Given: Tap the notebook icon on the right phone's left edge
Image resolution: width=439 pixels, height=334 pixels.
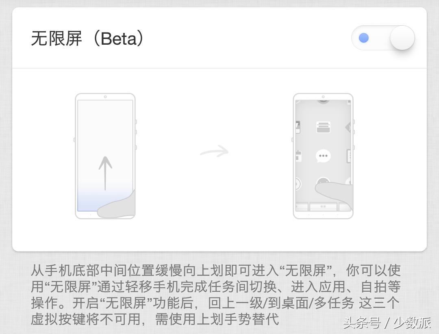Looking at the screenshot, I should (x=297, y=126).
